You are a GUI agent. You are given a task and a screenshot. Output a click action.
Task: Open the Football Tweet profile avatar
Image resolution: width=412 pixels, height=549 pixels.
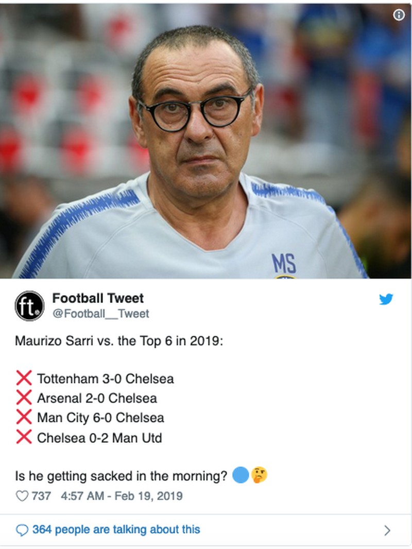point(29,306)
